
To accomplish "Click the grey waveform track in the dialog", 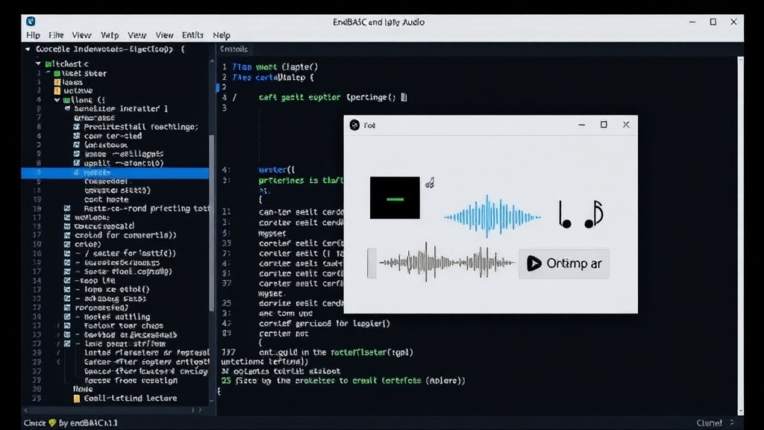I will [x=447, y=263].
